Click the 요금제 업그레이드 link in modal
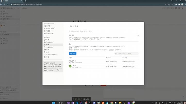The image size is (186, 104). point(48,71)
